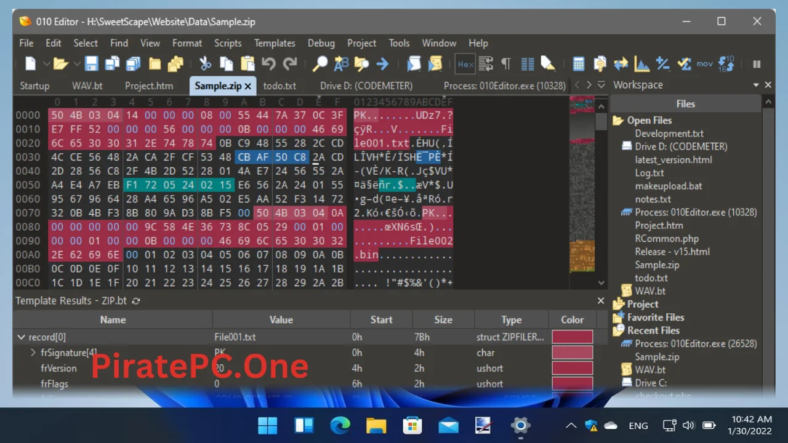
Task: Open the Debug menu
Action: [x=321, y=43]
